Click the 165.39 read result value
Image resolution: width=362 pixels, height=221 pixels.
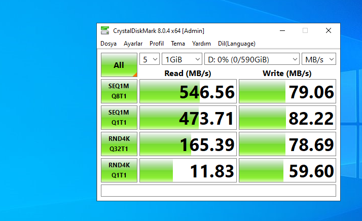click(x=188, y=144)
